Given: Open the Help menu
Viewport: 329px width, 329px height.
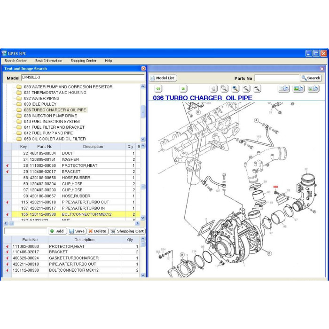Looking at the screenshot, I should [108, 61].
